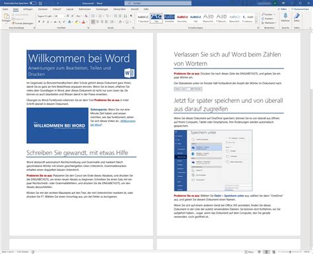Switch to the Layout ribbon tab

70,9
